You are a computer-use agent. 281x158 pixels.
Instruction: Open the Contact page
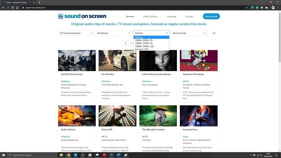(189, 16)
